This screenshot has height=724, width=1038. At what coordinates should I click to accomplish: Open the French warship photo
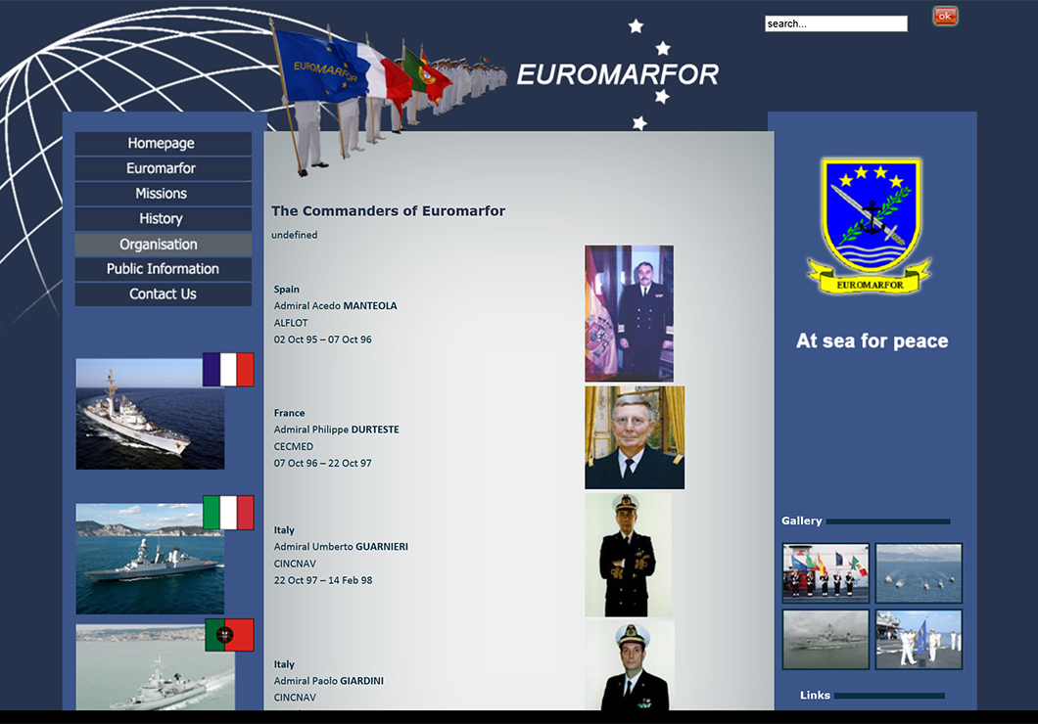point(150,414)
